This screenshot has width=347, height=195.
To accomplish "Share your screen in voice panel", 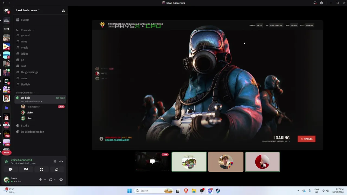I will click(x=26, y=169).
